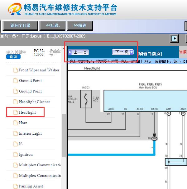Open the Ignition diagram
Viewport: 187px width, 189px height.
26,155
